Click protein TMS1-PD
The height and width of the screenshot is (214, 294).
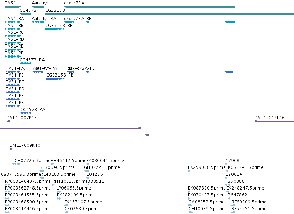point(15,89)
